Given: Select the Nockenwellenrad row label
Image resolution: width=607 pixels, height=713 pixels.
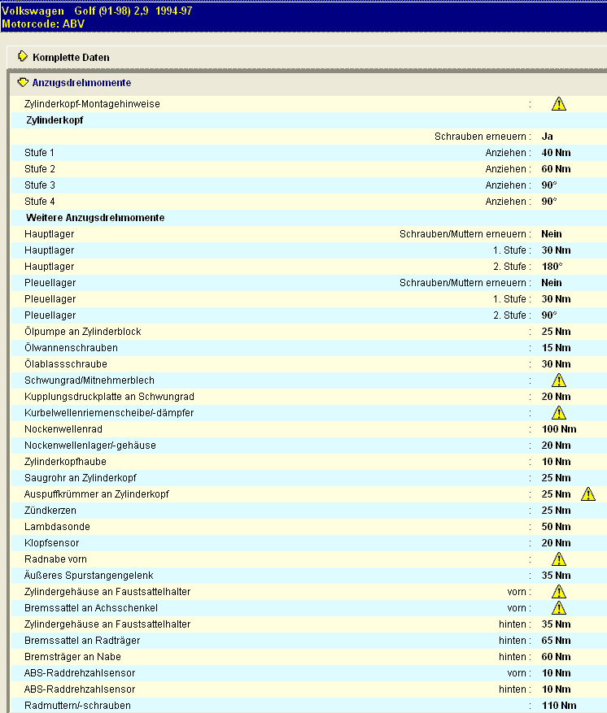Looking at the screenshot, I should [63, 429].
